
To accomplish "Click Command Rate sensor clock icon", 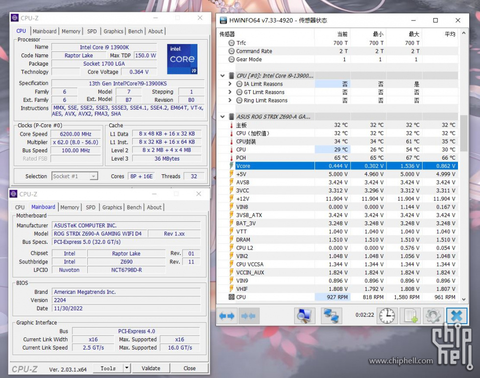I will [232, 51].
